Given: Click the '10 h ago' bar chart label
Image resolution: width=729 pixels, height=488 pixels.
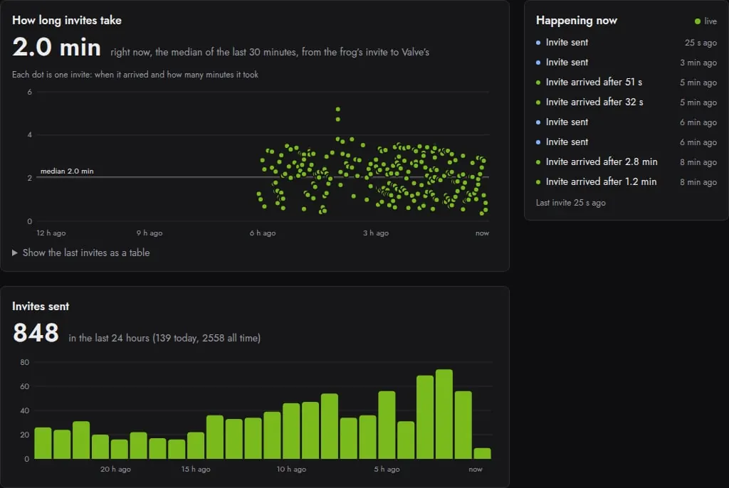Looking at the screenshot, I should 291,469.
